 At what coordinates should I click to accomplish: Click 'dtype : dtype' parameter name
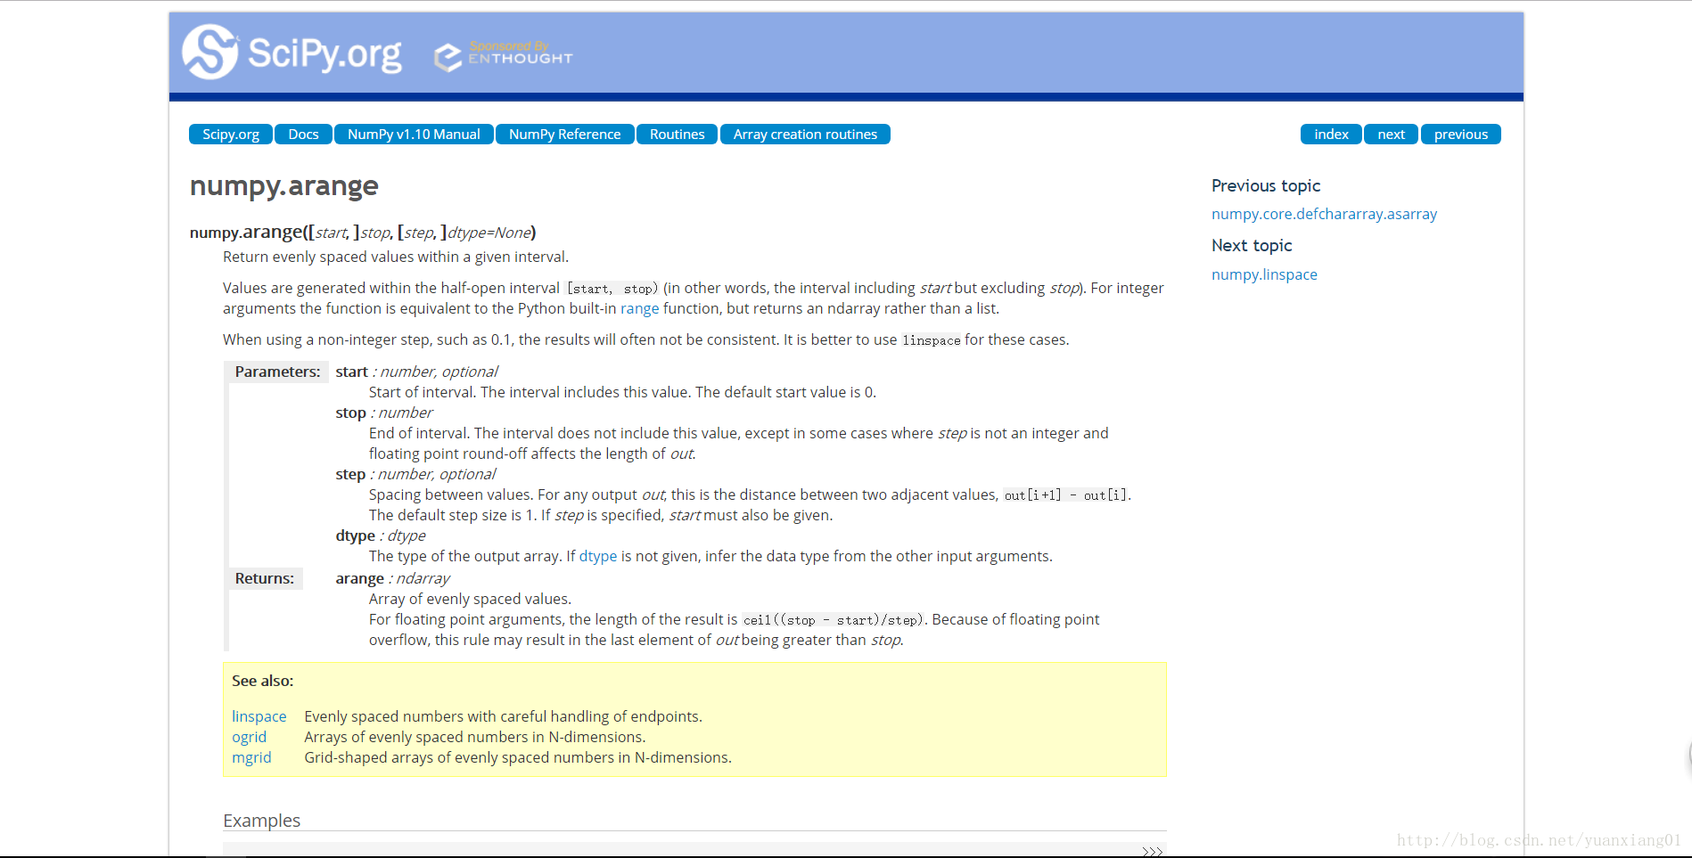pos(380,535)
